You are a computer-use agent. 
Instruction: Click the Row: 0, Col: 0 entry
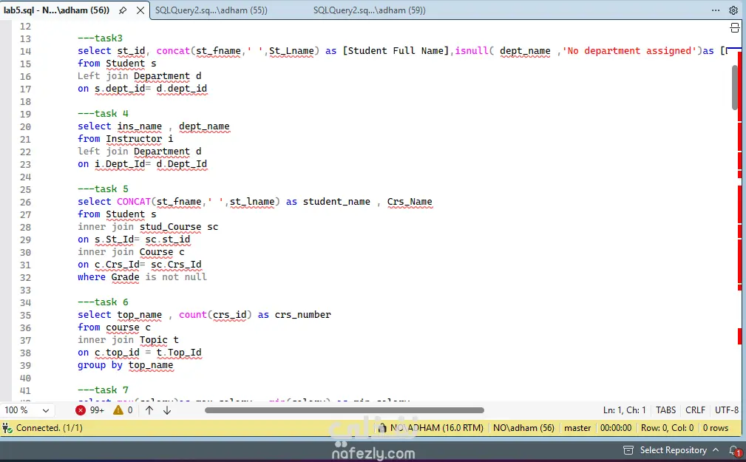tap(667, 428)
